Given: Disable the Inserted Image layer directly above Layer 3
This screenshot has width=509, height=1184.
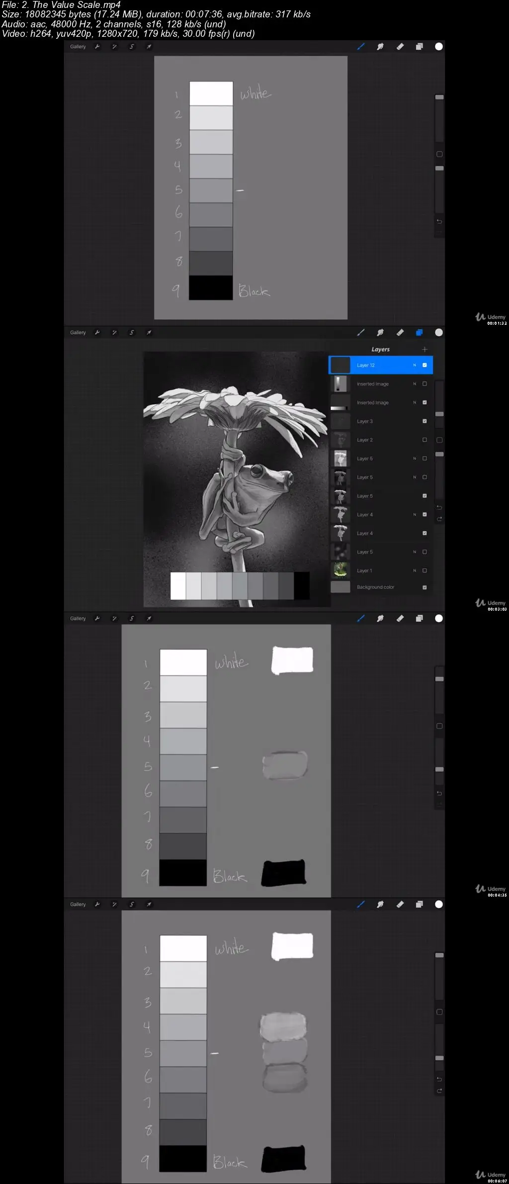Looking at the screenshot, I should click(x=424, y=403).
